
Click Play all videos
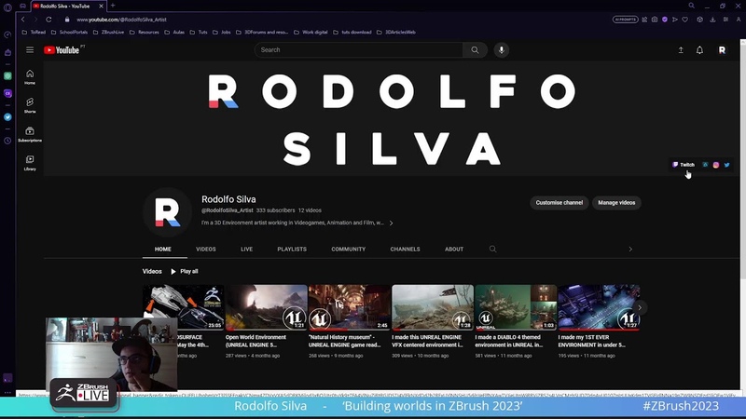184,271
